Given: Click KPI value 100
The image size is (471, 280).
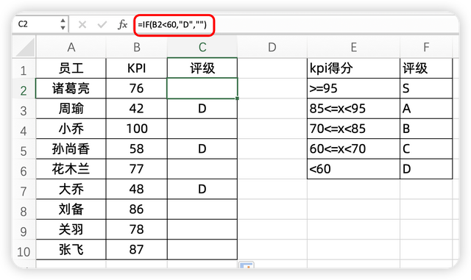Looking at the screenshot, I should tap(137, 129).
